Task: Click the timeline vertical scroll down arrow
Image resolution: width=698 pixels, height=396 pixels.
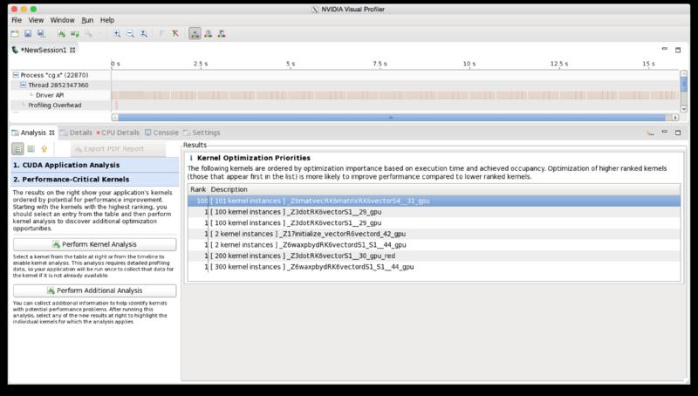Action: pos(684,108)
